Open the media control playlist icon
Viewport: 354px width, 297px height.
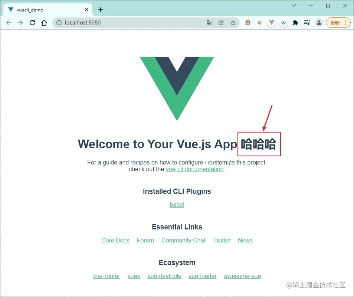[x=307, y=23]
